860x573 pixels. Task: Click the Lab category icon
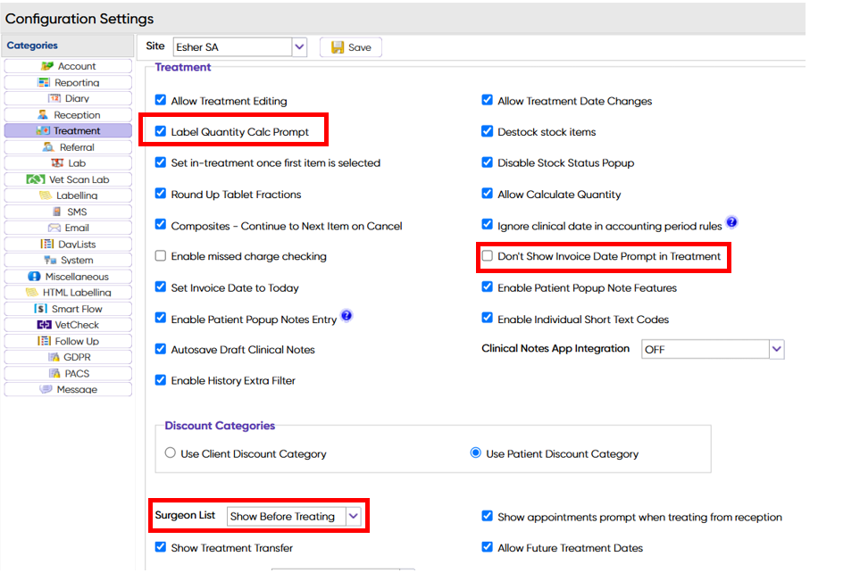coord(57,162)
